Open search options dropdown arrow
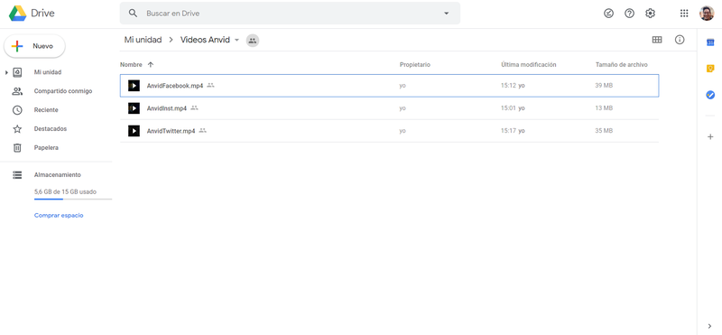 point(446,14)
